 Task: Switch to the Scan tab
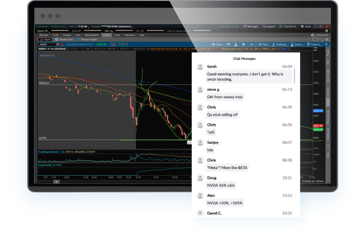pos(78,35)
